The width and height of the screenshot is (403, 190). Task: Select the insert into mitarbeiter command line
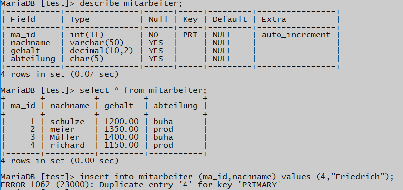point(237,177)
